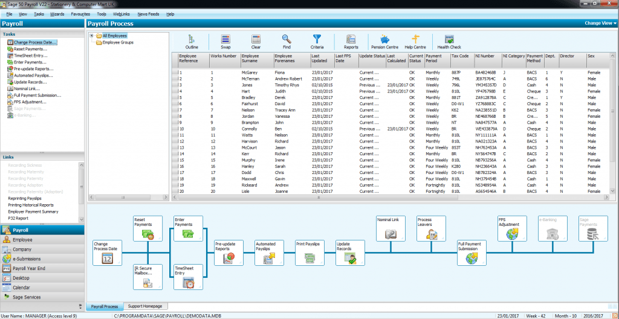Screen dimensions: 619x319
Task: Open the Reprinting Payslips link
Action: pos(25,199)
